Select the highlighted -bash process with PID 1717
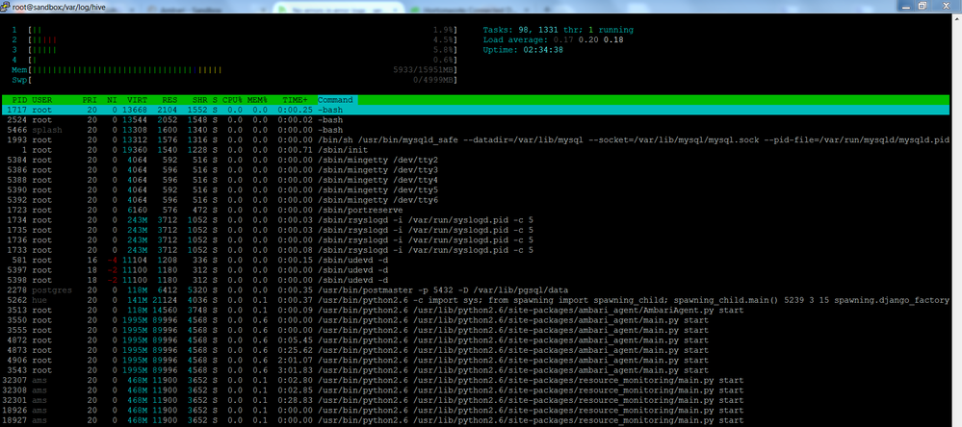The image size is (962, 427). pyautogui.click(x=476, y=110)
